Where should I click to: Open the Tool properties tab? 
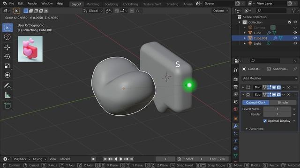tap(235, 70)
